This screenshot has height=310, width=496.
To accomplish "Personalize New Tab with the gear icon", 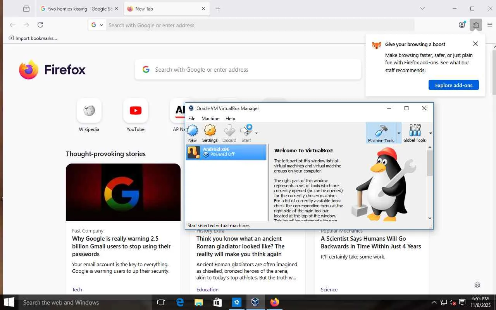I will pyautogui.click(x=477, y=285).
